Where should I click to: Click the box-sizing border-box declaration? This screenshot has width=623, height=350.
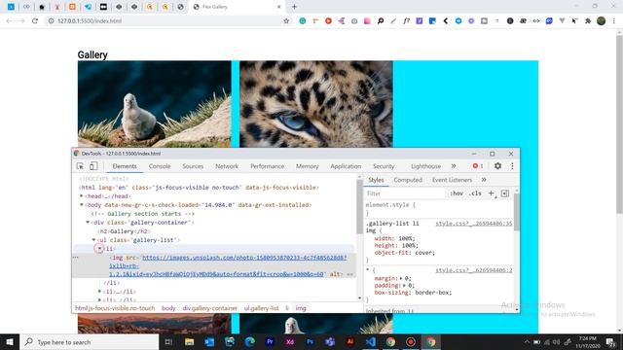(x=413, y=293)
